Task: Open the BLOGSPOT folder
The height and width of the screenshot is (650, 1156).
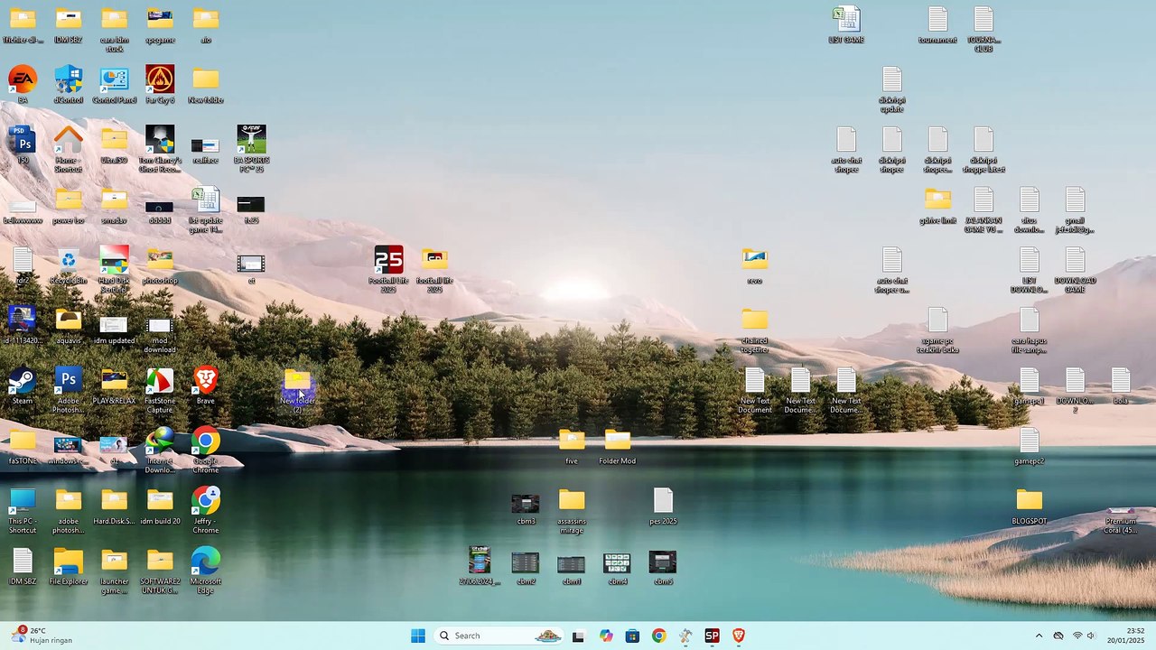Action: (1030, 501)
